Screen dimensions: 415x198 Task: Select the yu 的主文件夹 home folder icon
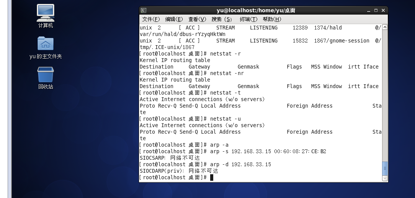(x=46, y=47)
